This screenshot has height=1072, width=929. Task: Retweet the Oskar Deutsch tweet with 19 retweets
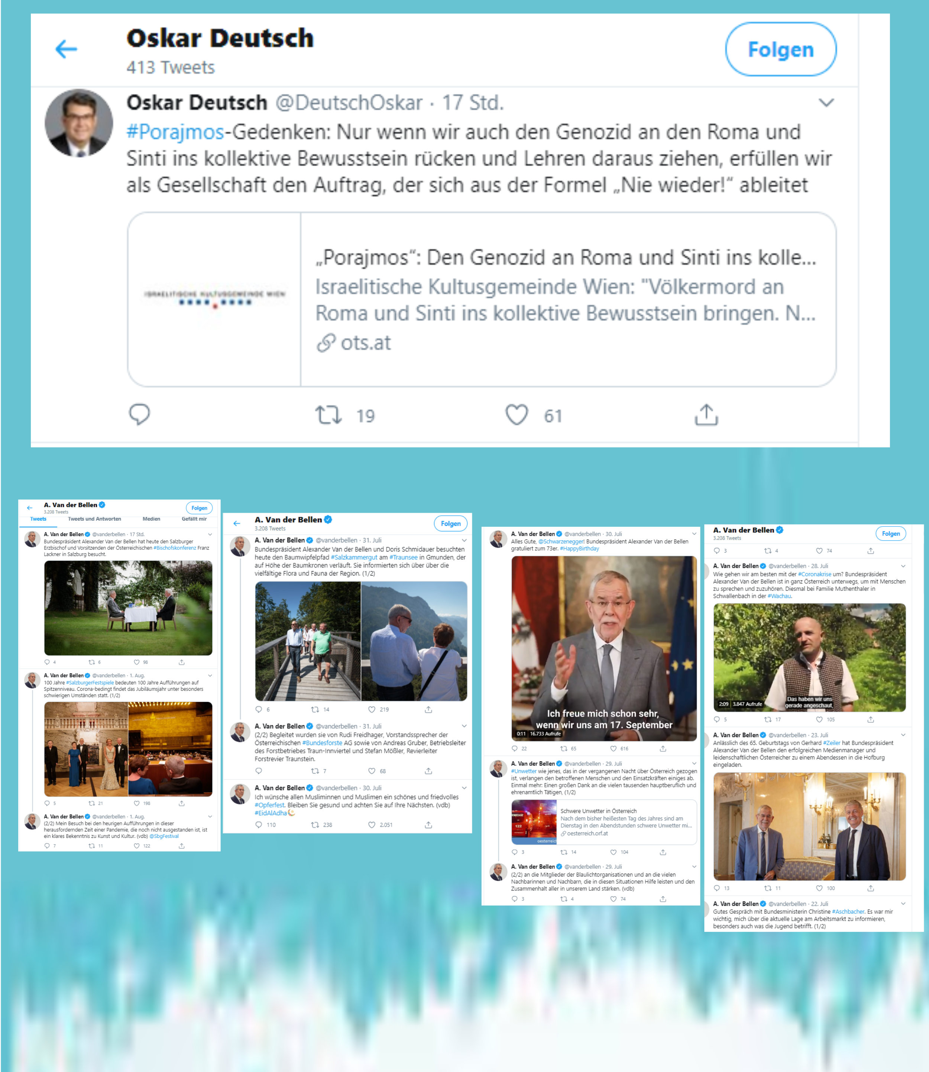pyautogui.click(x=328, y=415)
